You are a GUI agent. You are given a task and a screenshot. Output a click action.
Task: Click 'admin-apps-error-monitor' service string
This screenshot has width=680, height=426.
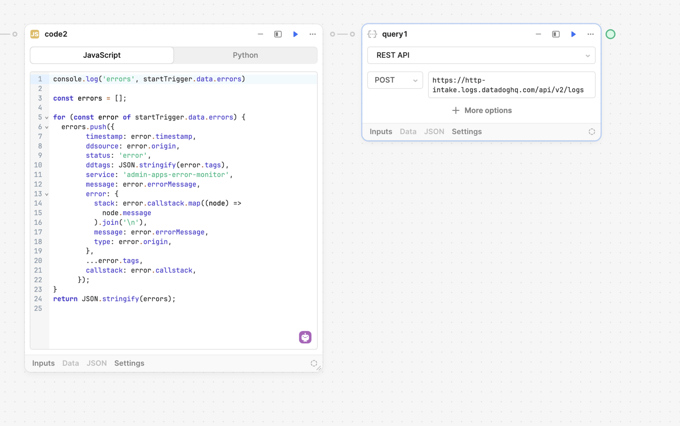click(x=176, y=175)
